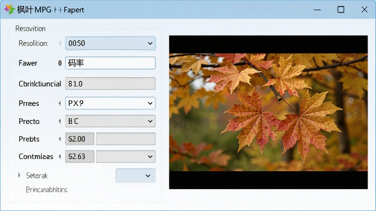Expand the Seterak section triangle

coord(19,175)
